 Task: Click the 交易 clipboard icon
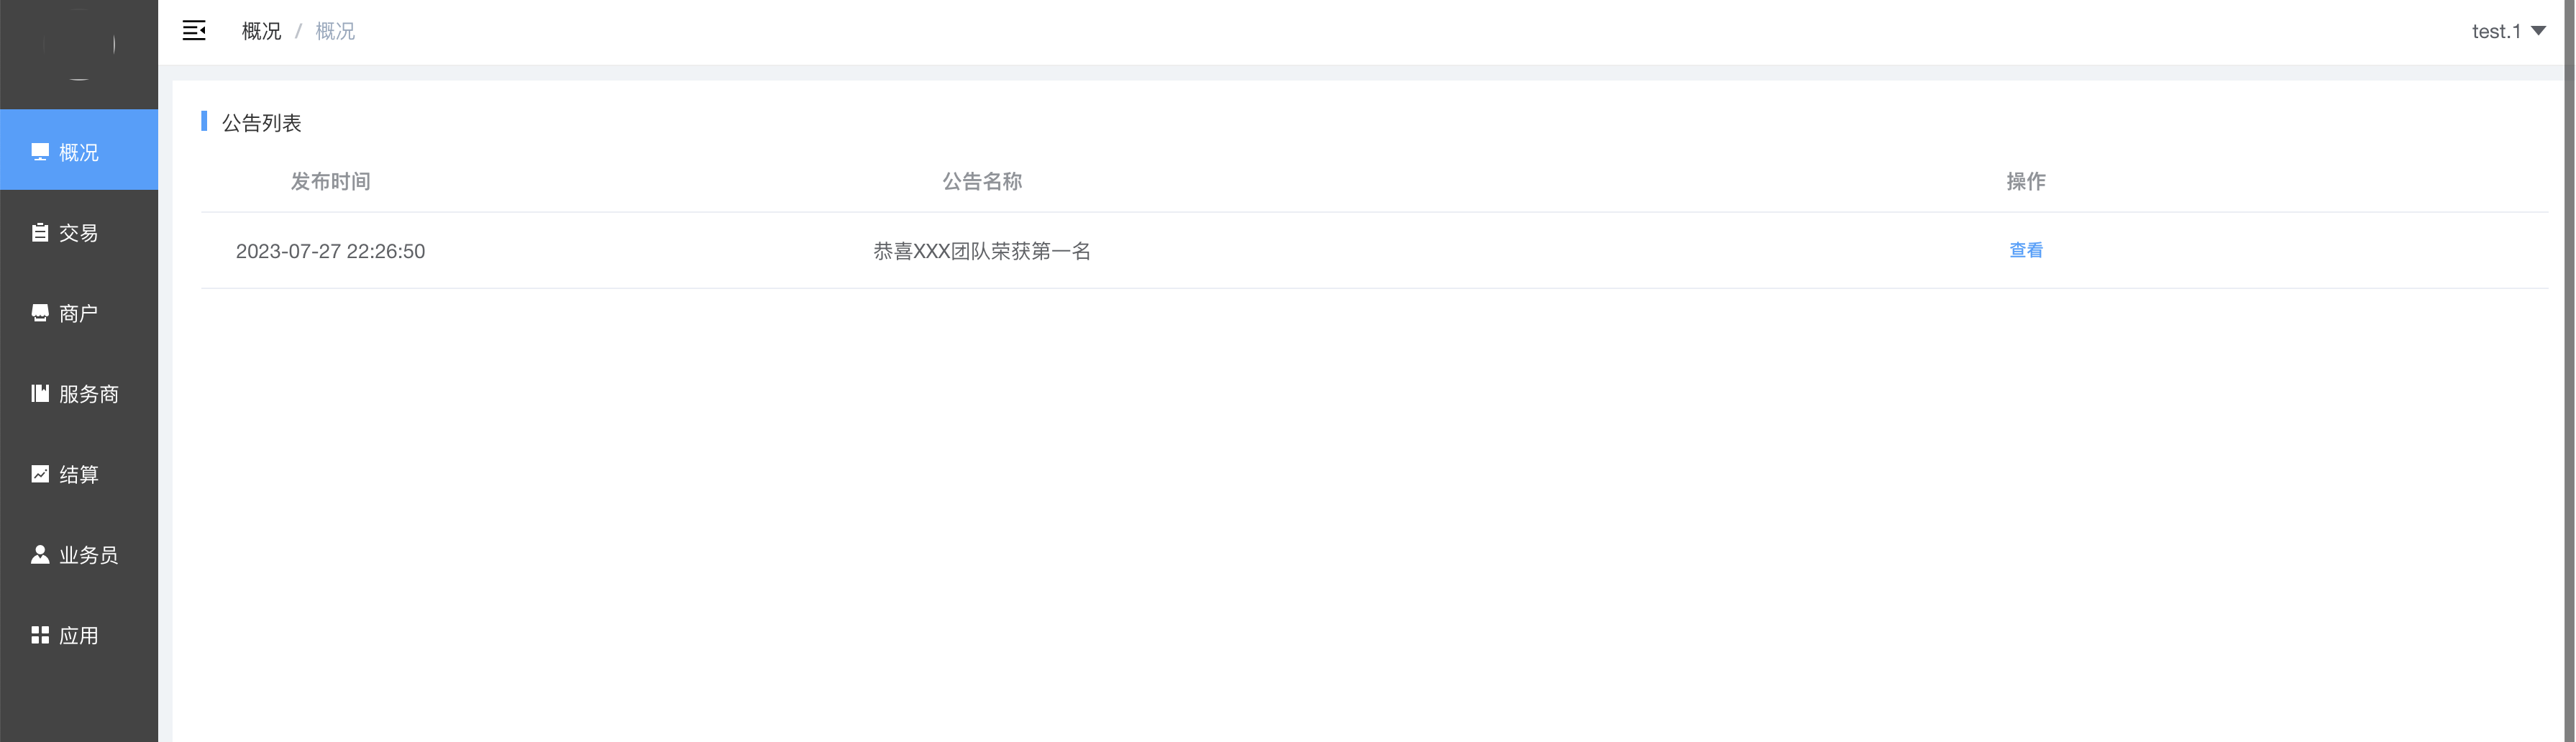[40, 233]
